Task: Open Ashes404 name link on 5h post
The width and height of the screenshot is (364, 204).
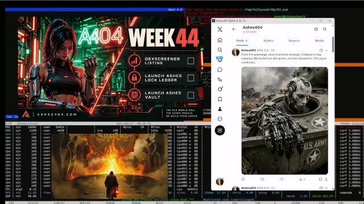Action: [x=249, y=188]
